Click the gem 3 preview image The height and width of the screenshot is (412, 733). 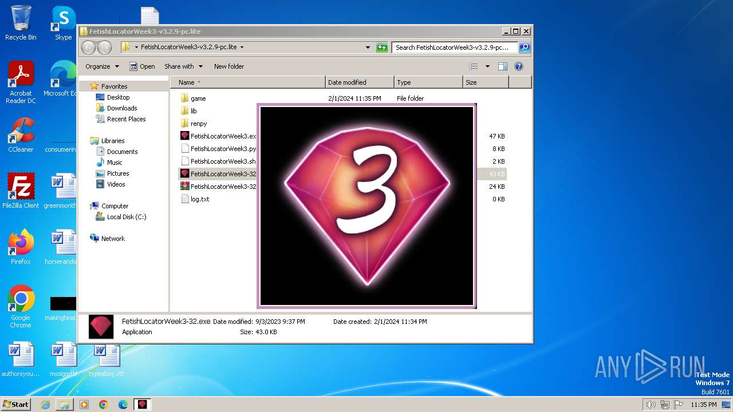(366, 206)
